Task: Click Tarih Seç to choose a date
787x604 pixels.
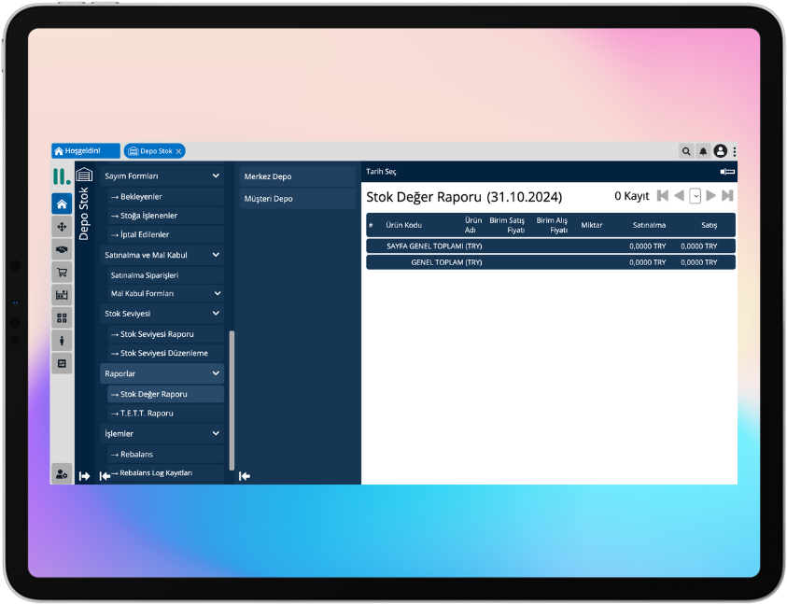Action: point(381,172)
